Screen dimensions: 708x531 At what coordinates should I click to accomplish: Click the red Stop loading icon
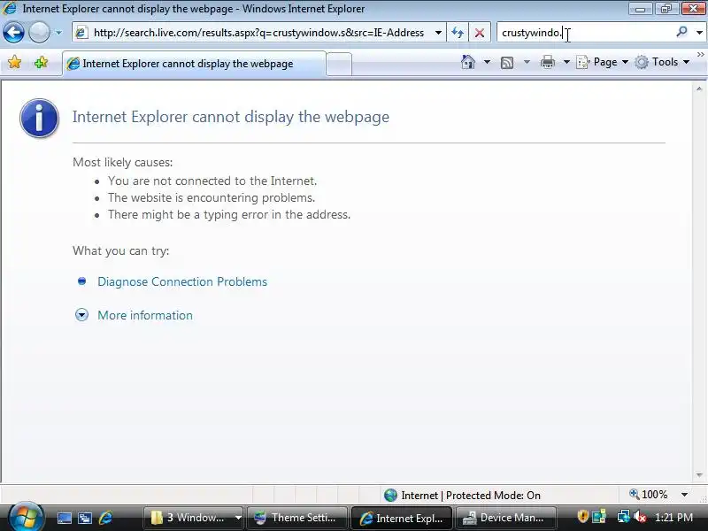pos(480,33)
